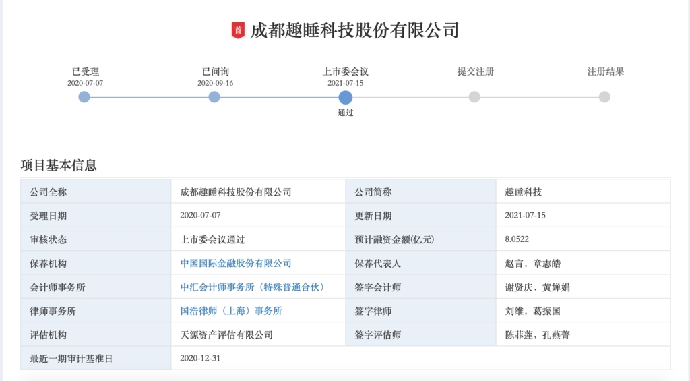Screen dimensions: 690x381
Task: Click the 注册结果 timeline step dot
Action: 604,97
